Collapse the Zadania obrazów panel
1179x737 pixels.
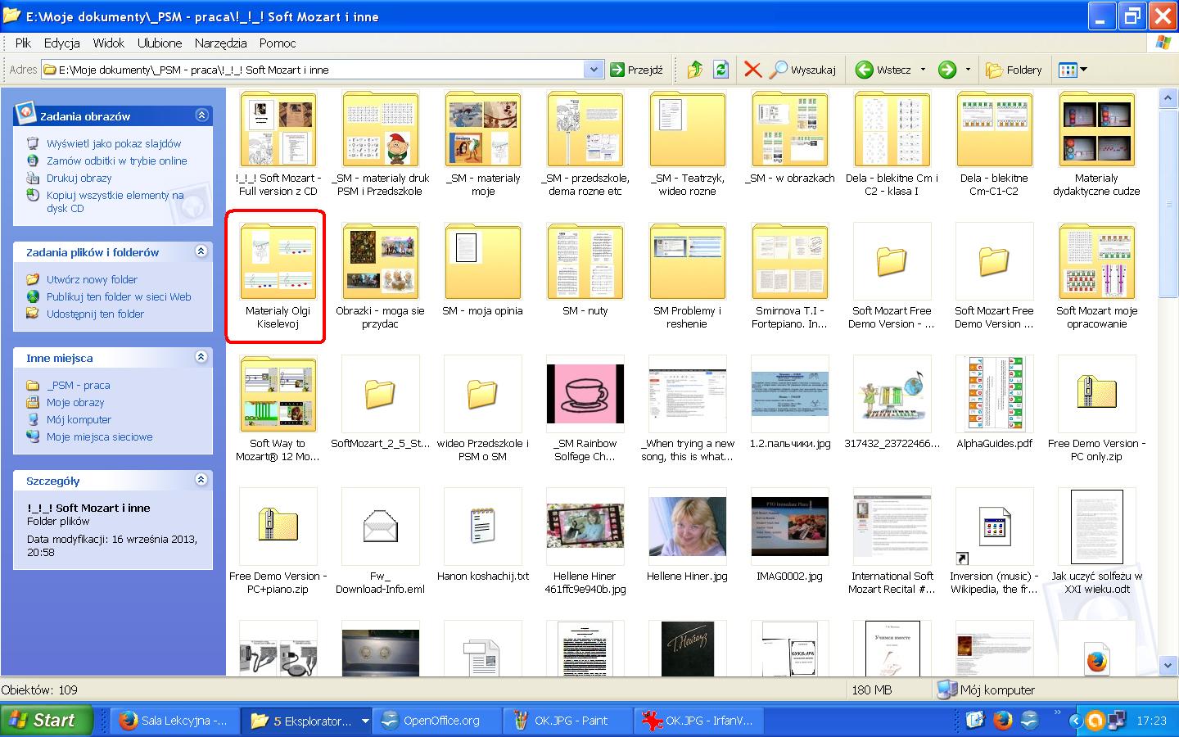[x=201, y=115]
